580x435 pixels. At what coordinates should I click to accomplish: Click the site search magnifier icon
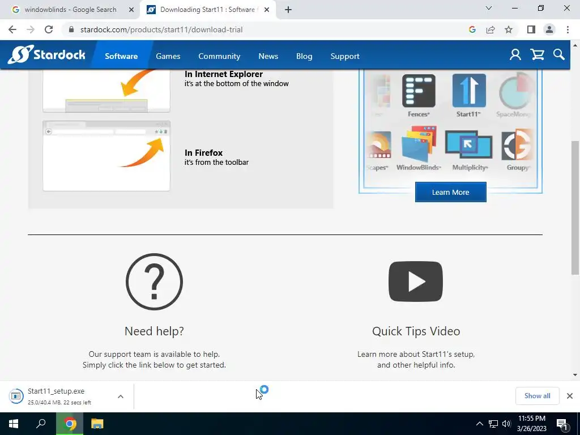pyautogui.click(x=559, y=55)
